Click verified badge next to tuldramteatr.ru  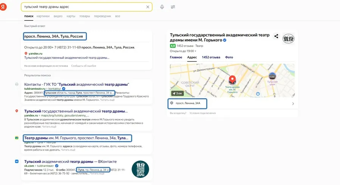click(63, 89)
